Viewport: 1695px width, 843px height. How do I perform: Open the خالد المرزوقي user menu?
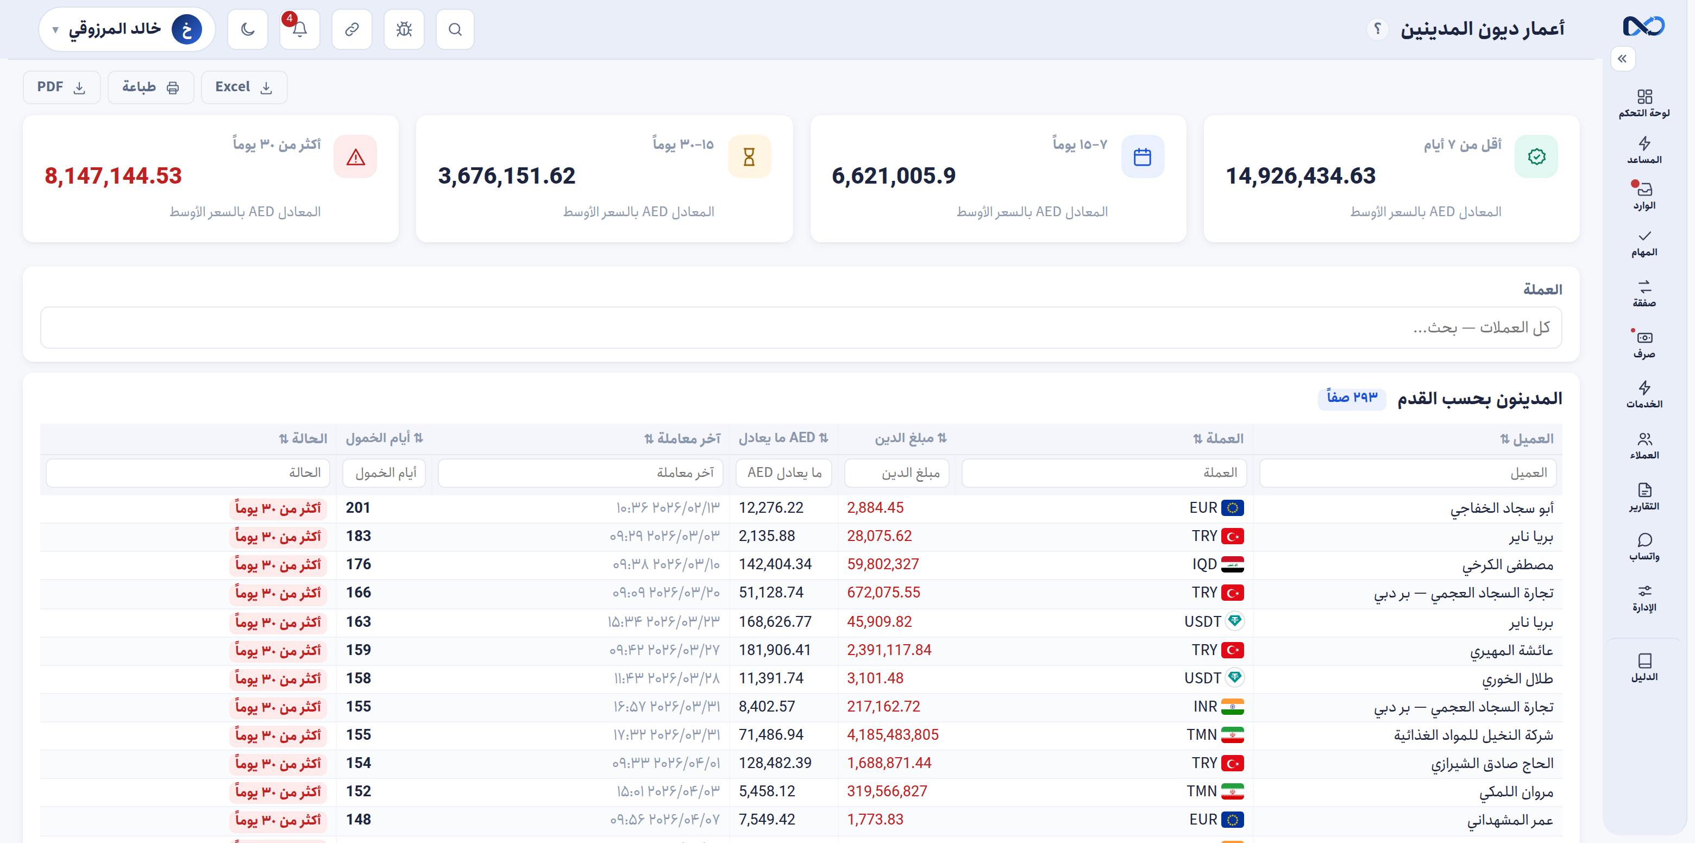[x=127, y=30]
